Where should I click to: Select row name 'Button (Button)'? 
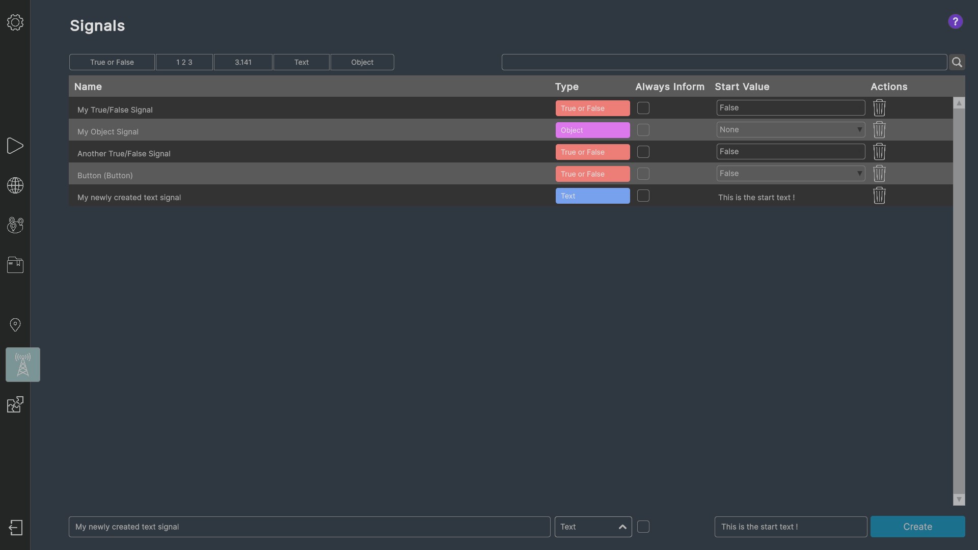coord(105,176)
